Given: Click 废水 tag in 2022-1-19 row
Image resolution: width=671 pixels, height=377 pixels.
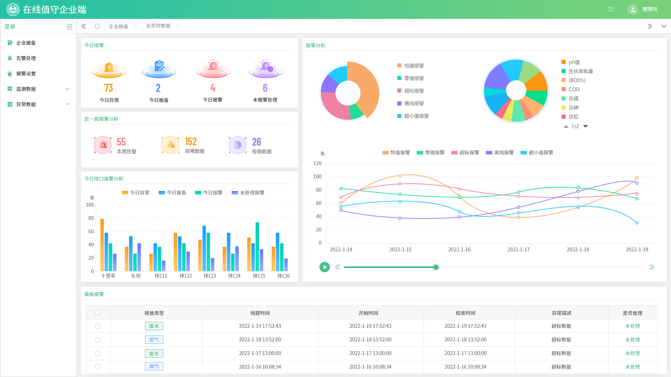Looking at the screenshot, I should pos(154,326).
